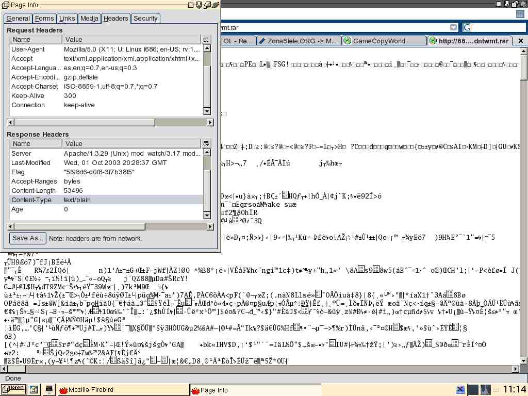Switch to the Forms tab

44,19
